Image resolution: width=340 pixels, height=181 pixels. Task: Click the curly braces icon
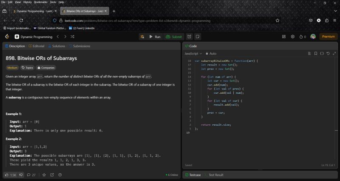pos(322,54)
